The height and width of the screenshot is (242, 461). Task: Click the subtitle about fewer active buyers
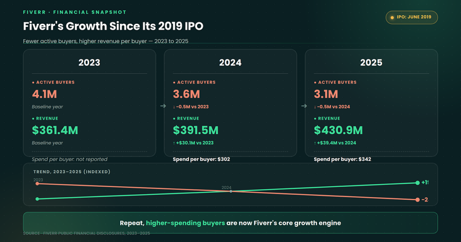coord(105,41)
